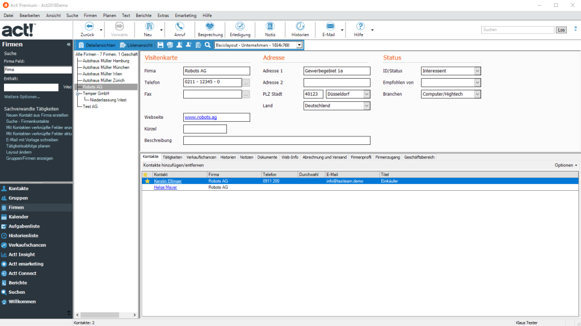Toggle the favorite star for Kerstin Ellinger
Viewport: 581px width, 326px height.
coord(148,181)
